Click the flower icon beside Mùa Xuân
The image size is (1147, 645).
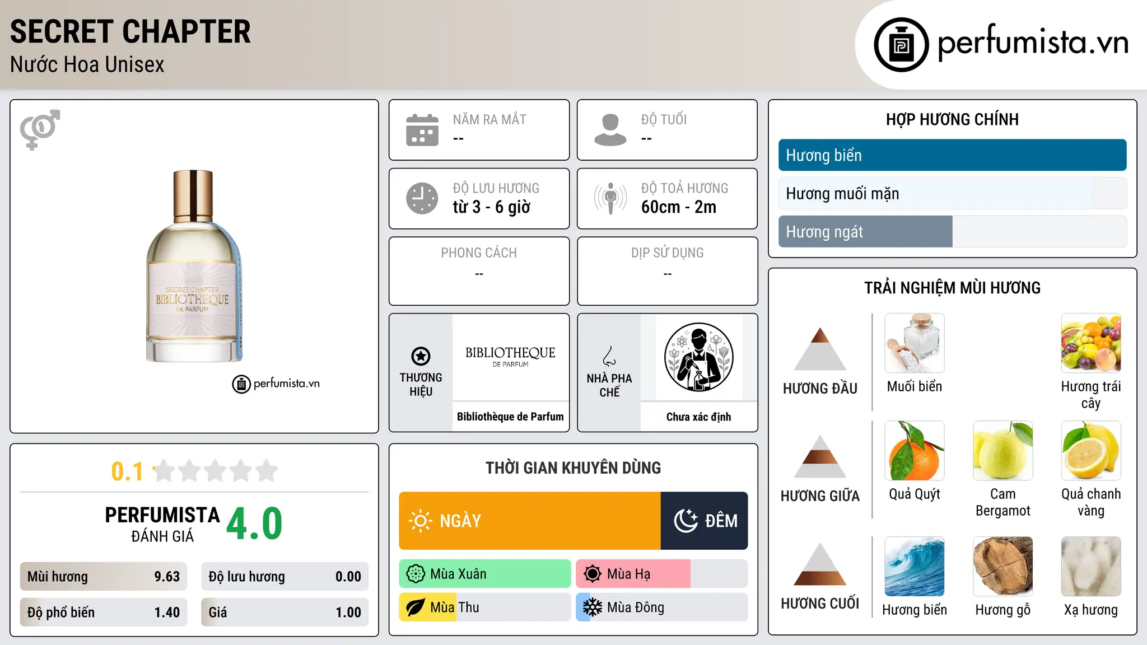pos(416,574)
